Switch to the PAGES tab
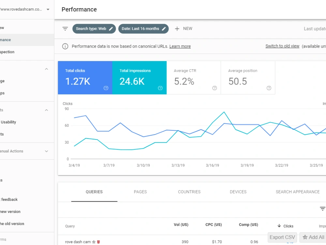Image resolution: width=326 pixels, height=245 pixels. (x=140, y=192)
